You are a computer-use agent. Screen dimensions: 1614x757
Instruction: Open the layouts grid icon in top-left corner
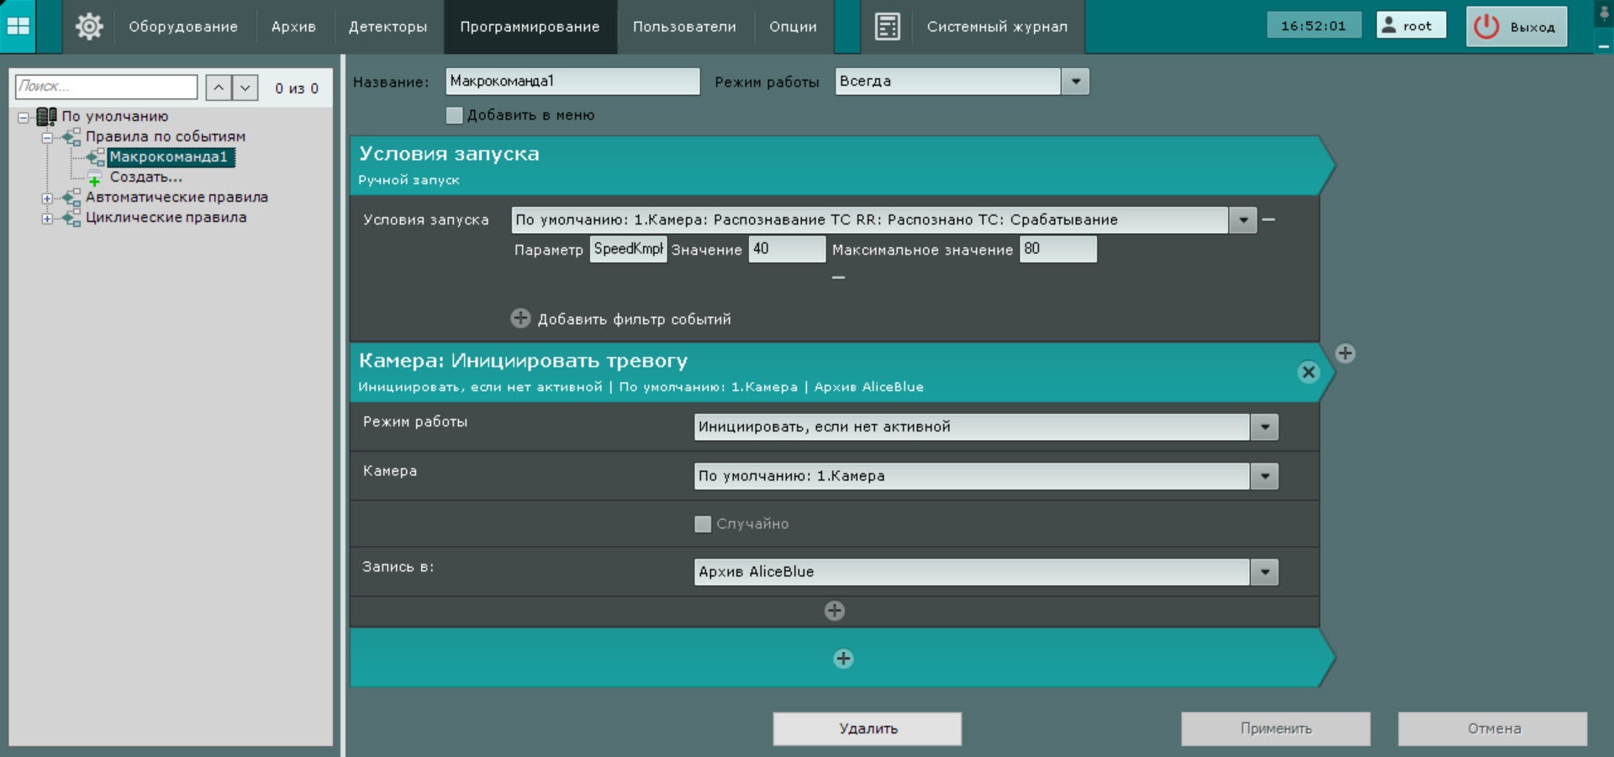click(18, 26)
